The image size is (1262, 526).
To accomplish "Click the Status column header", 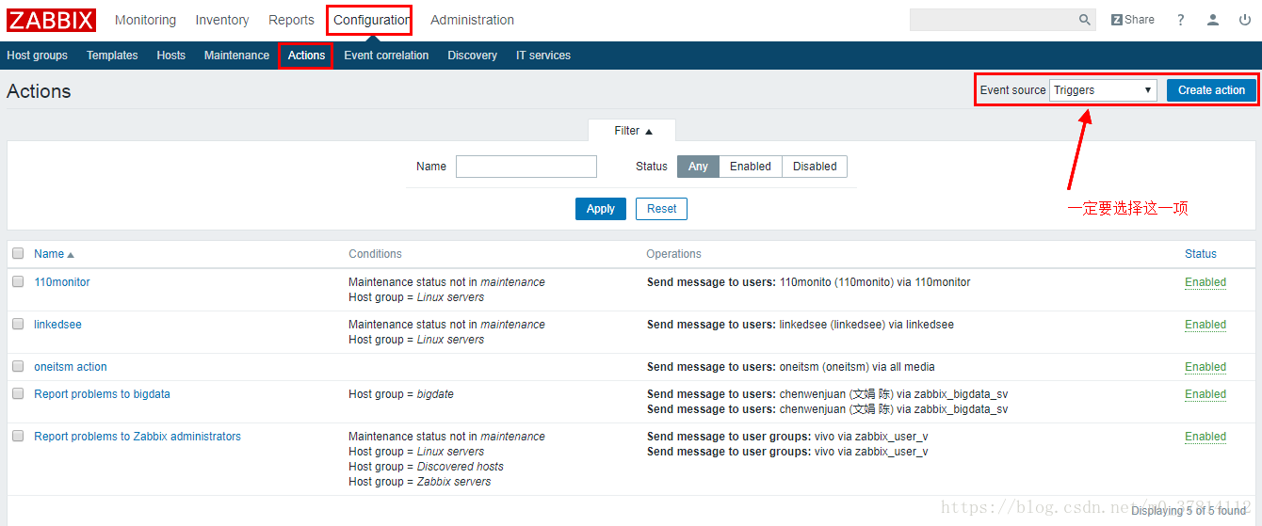I will [1201, 254].
